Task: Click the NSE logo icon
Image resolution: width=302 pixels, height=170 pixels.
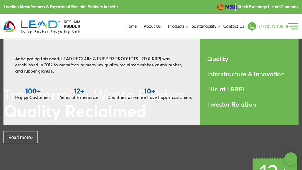Action: (227, 7)
